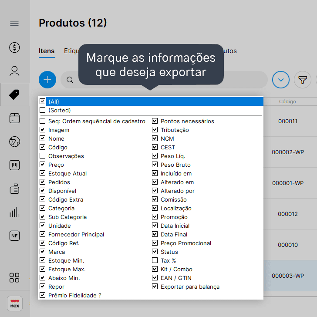Uncheck the Preço Promocional checkbox

coord(155,243)
